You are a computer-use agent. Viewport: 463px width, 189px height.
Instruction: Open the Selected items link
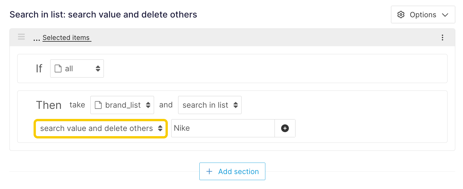(66, 38)
